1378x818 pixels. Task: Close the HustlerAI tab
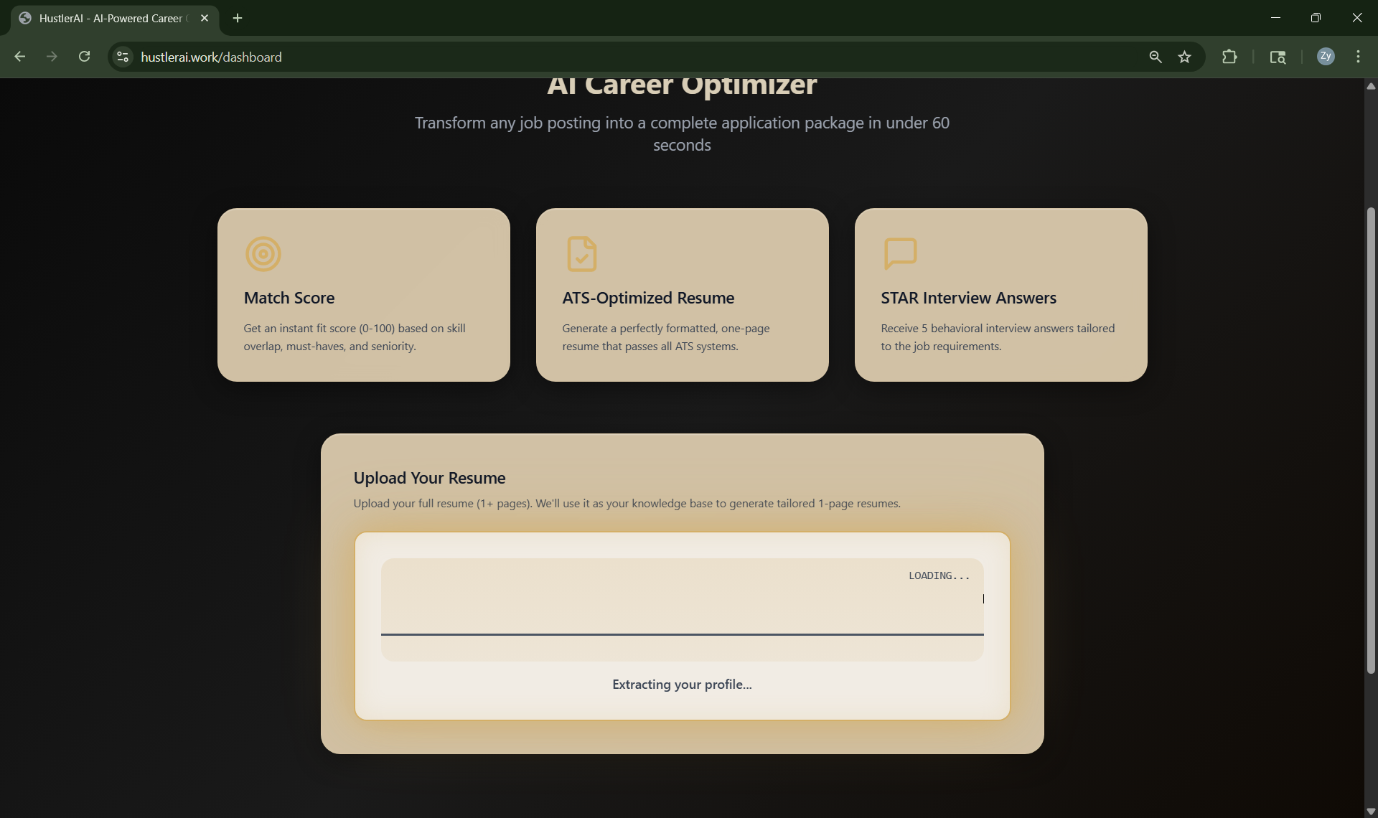tap(205, 18)
